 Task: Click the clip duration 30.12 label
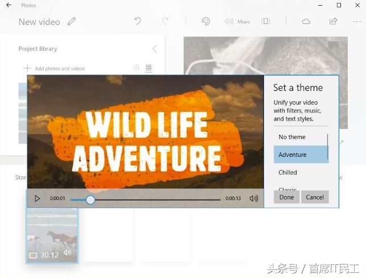pos(49,255)
